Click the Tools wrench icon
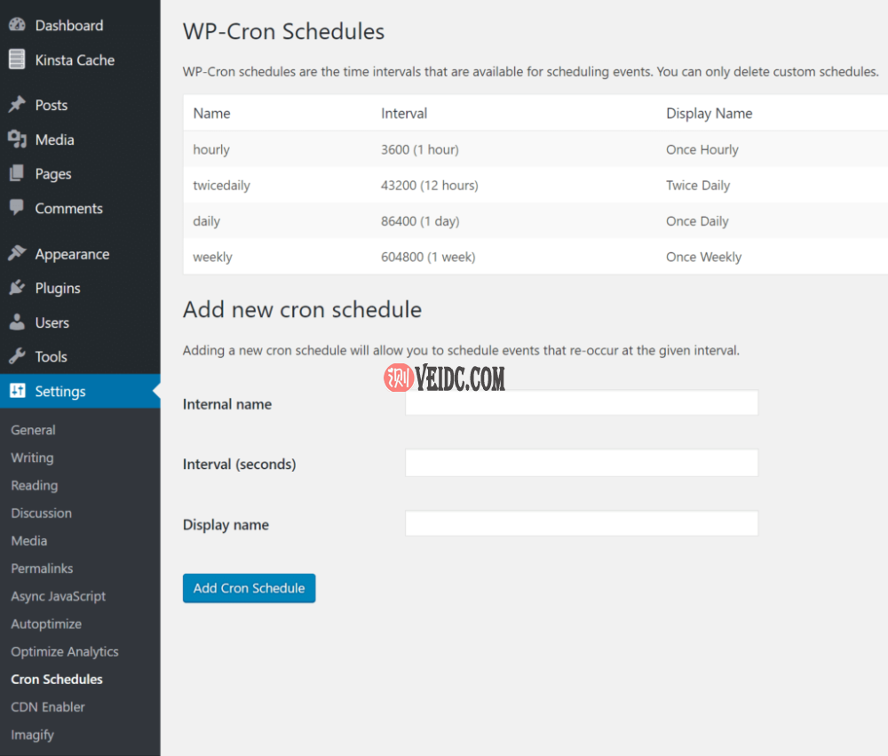This screenshot has height=756, width=888. point(17,356)
